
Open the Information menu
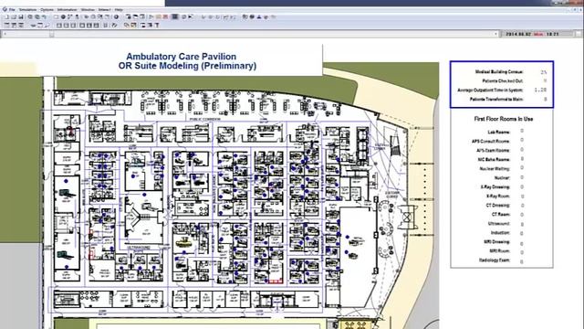pyautogui.click(x=67, y=10)
